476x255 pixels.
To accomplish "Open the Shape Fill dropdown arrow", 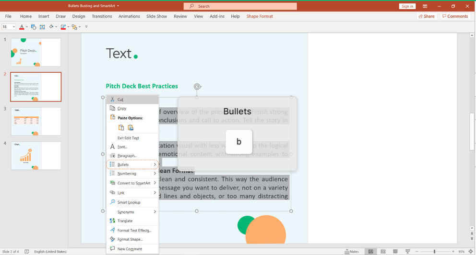I will click(x=56, y=27).
